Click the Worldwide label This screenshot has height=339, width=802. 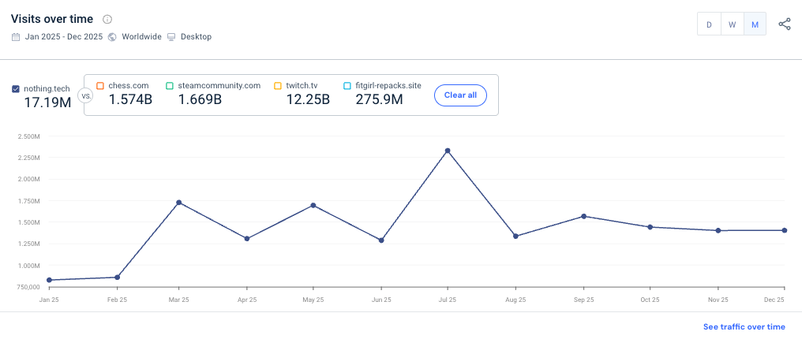pos(141,37)
